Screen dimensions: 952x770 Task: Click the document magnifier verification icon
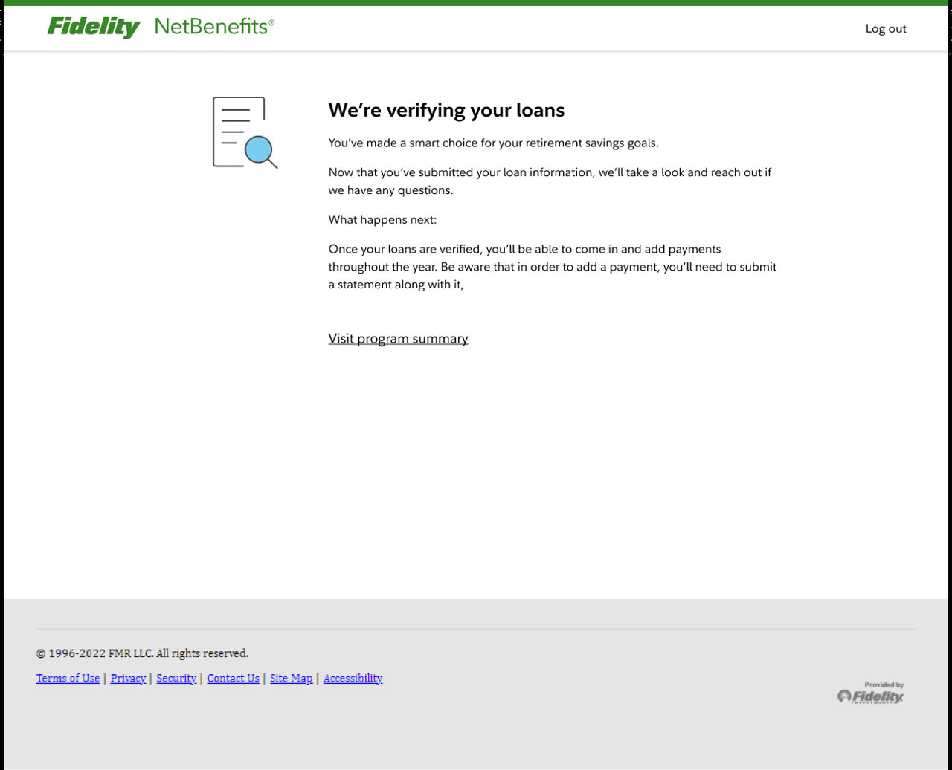point(245,132)
